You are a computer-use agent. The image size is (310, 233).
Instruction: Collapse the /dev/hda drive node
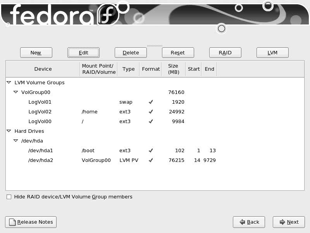15,141
